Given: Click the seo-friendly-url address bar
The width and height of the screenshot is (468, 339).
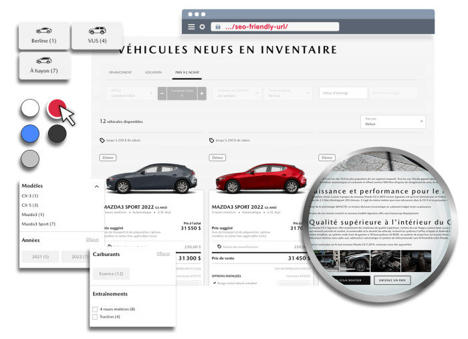Looking at the screenshot, I should (x=275, y=27).
